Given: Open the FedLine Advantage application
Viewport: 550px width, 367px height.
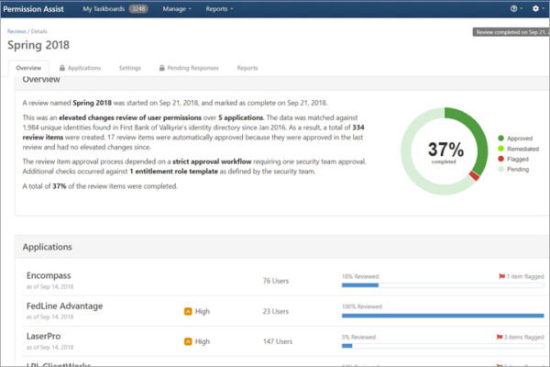Looking at the screenshot, I should [x=64, y=306].
